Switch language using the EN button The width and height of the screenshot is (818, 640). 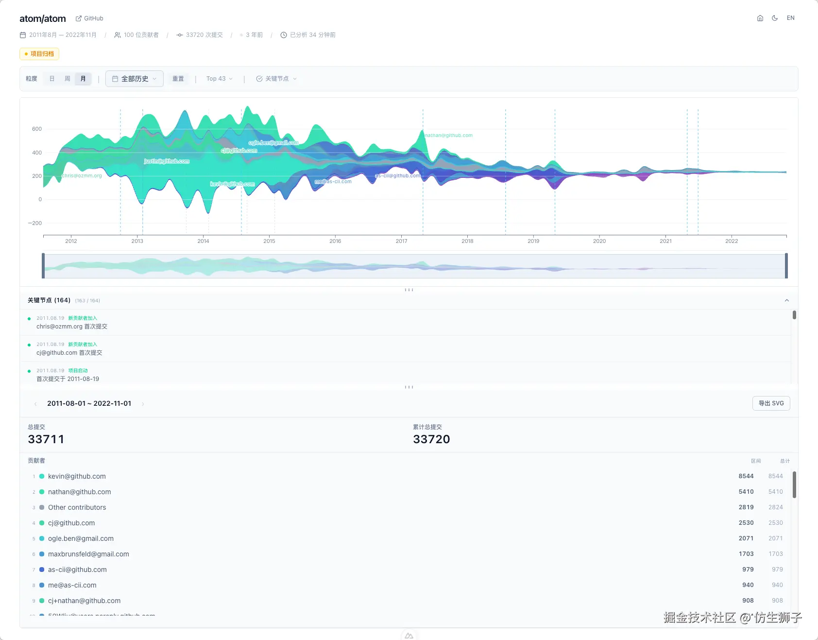click(x=791, y=18)
